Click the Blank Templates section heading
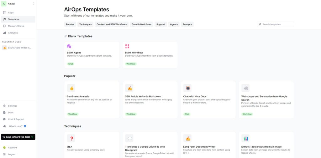The width and height of the screenshot is (321, 158). coord(80,36)
